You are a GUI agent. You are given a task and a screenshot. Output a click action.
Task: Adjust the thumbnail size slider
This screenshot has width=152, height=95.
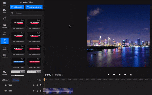(x=15, y=75)
